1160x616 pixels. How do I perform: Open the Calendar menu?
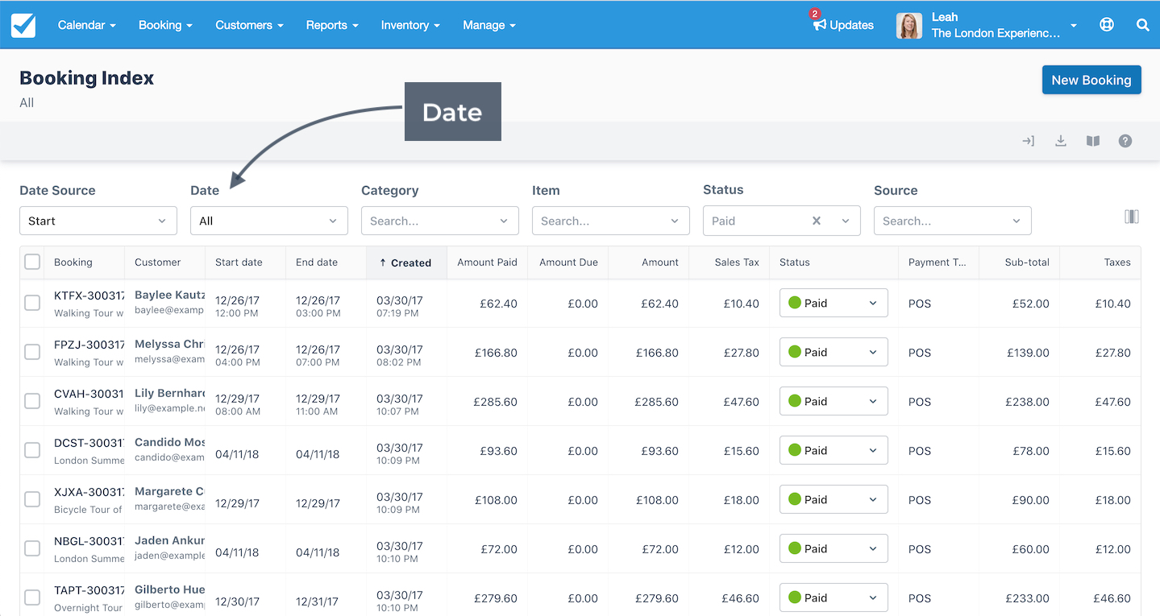tap(87, 25)
